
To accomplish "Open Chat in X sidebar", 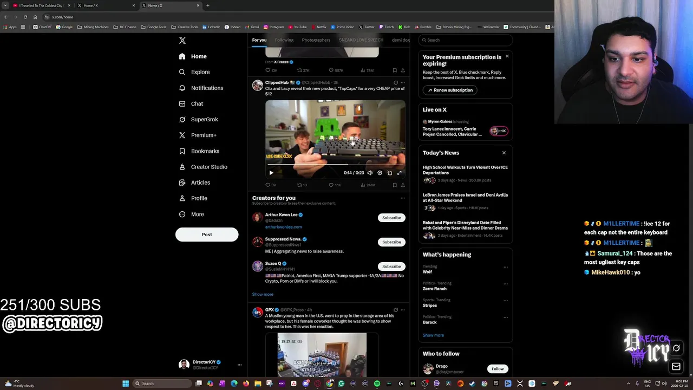I will [191, 103].
